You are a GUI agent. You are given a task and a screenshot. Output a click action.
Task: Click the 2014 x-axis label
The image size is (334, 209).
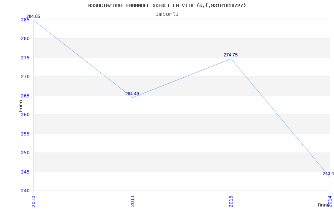pos(330,201)
